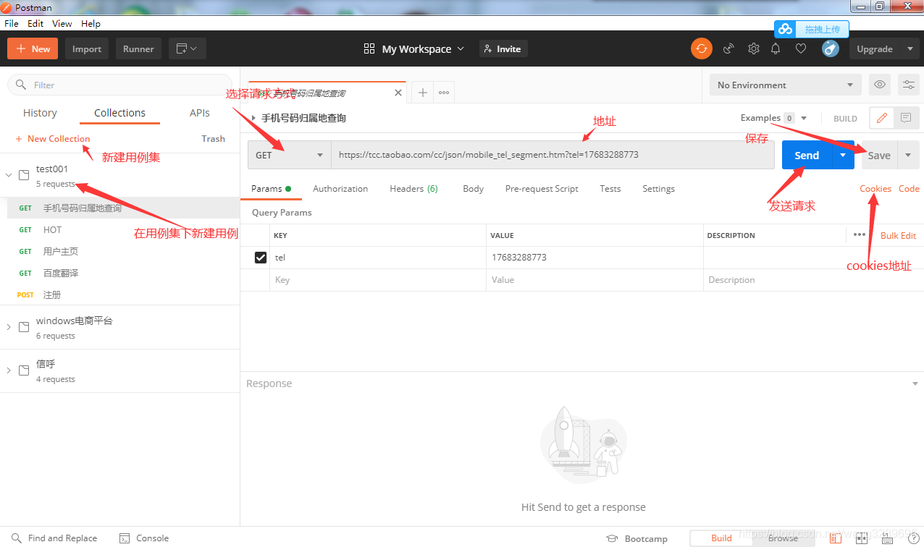Click the open new window icon dropdown
The width and height of the screenshot is (924, 547).
188,48
